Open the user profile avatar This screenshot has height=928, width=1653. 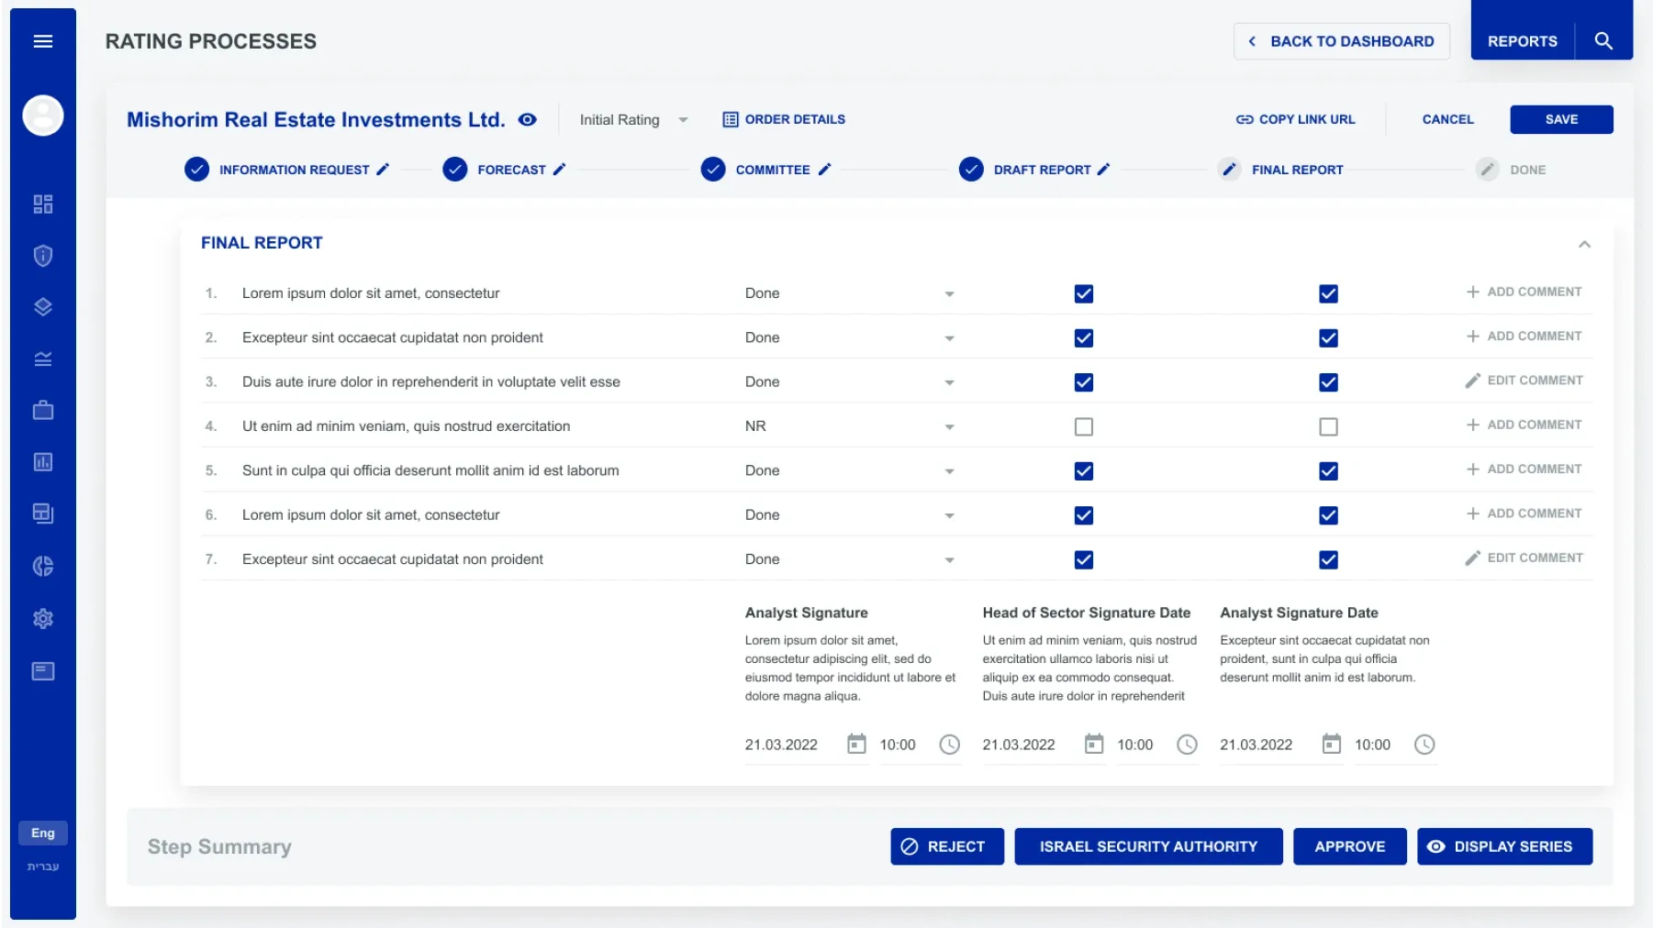pyautogui.click(x=42, y=116)
